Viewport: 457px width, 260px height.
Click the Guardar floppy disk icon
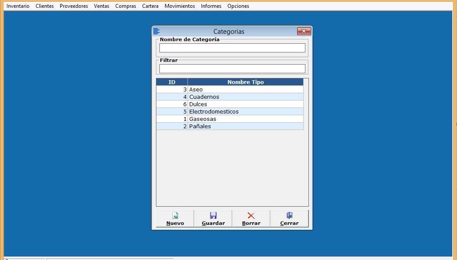click(213, 215)
